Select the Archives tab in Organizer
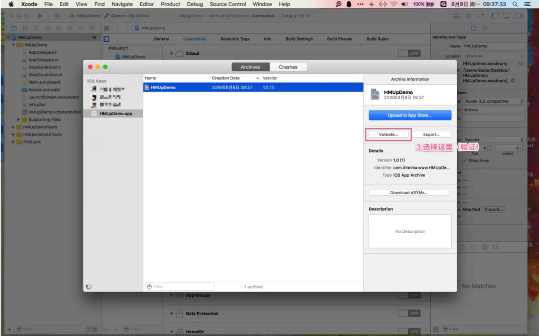539x336 pixels. tap(251, 67)
